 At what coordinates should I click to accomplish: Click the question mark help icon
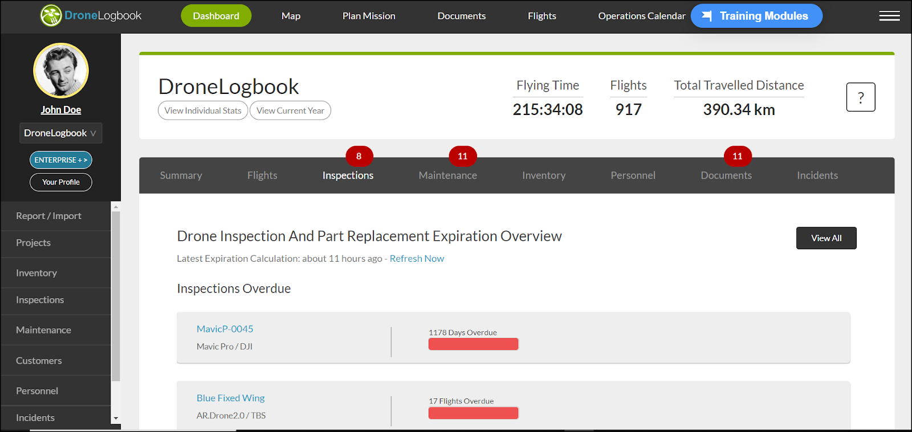pos(861,97)
